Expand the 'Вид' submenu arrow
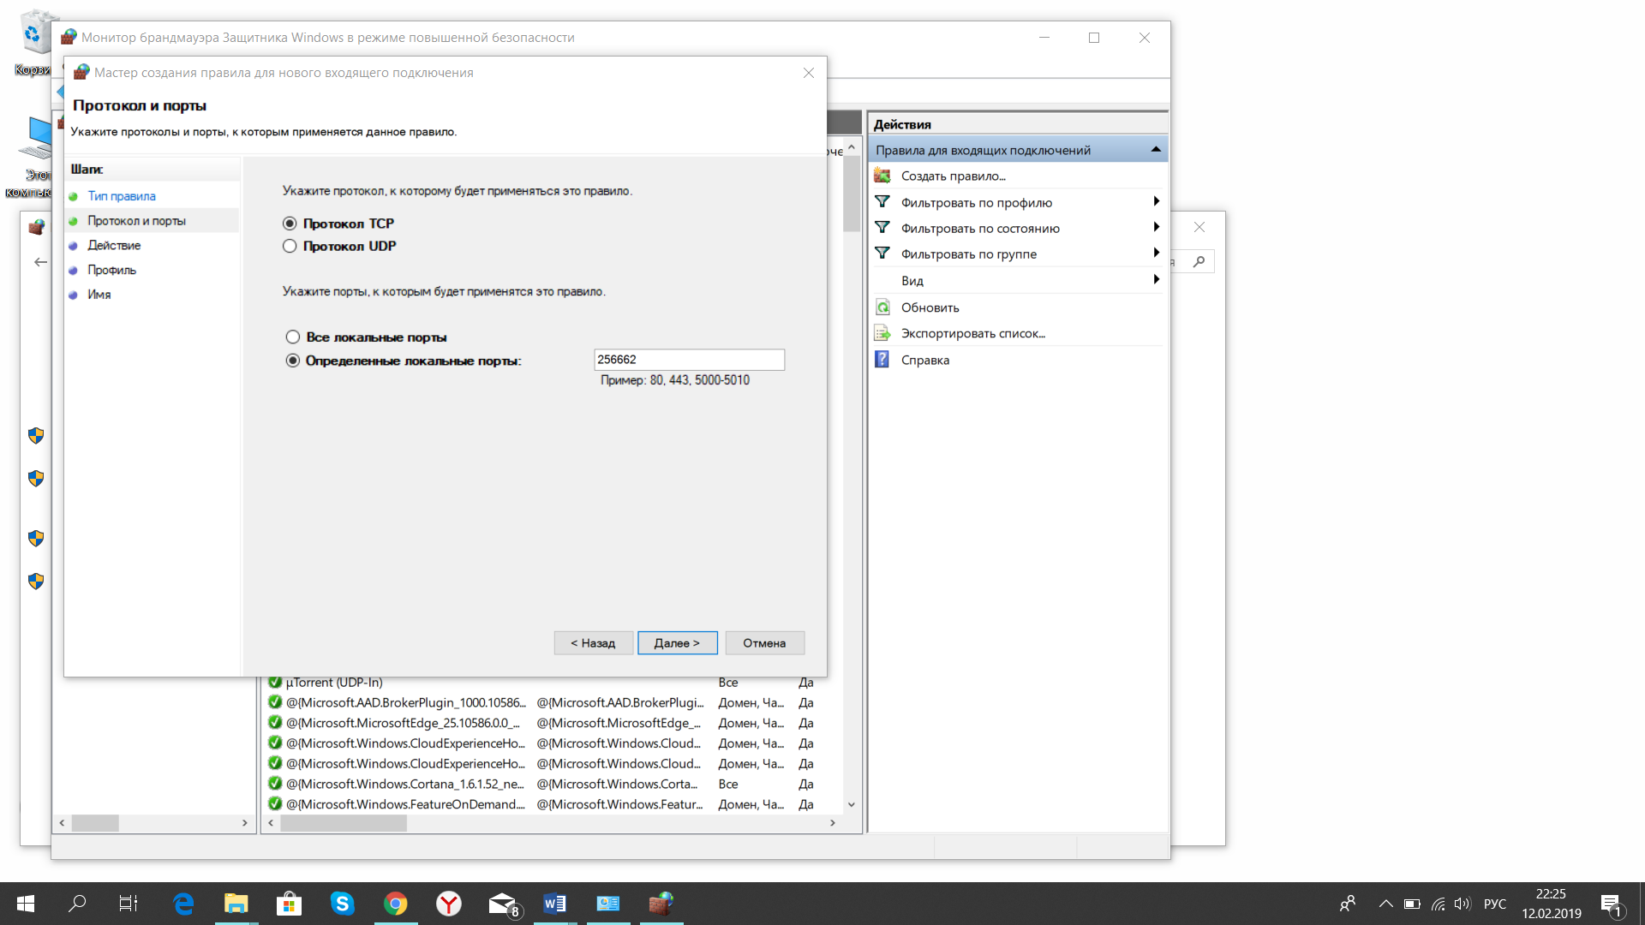This screenshot has height=925, width=1645. 1156,279
